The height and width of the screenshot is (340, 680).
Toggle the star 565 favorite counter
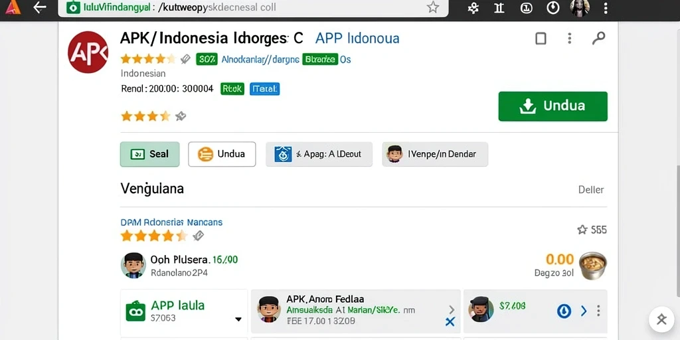pyautogui.click(x=592, y=230)
